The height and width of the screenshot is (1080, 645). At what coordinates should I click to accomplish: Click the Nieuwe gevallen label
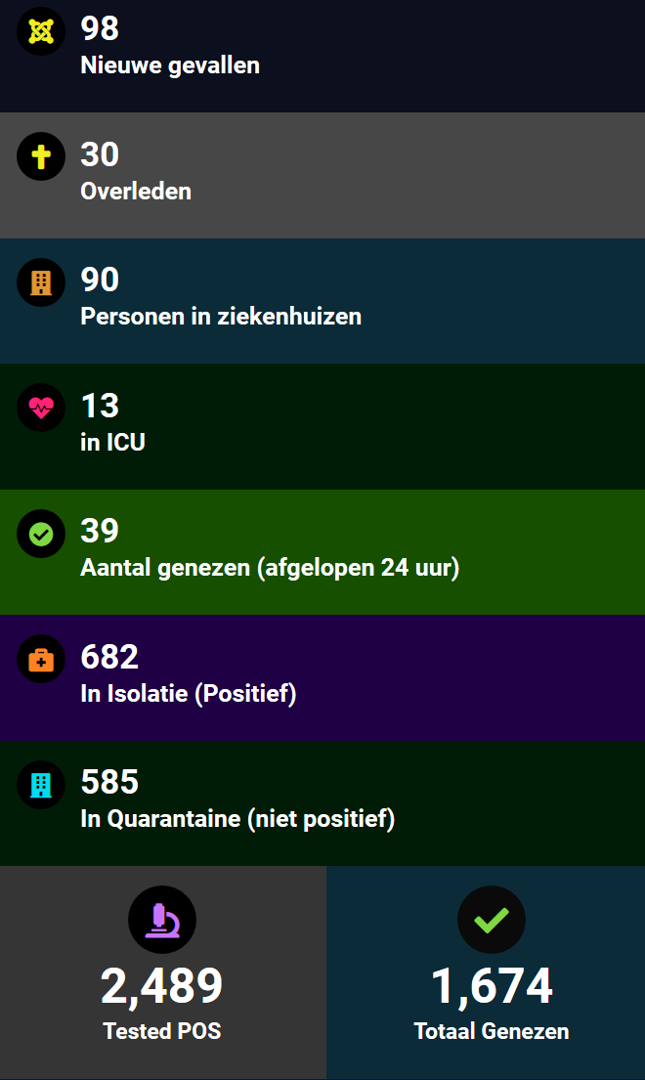pos(170,66)
